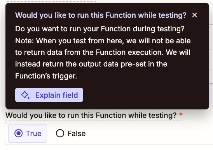The image size is (213, 150).
Task: Click the empty radio circle beside False
Action: tap(60, 133)
